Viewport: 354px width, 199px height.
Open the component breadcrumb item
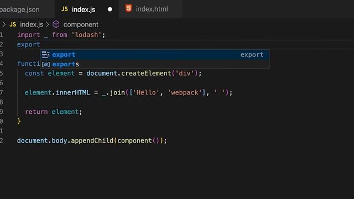coord(81,24)
